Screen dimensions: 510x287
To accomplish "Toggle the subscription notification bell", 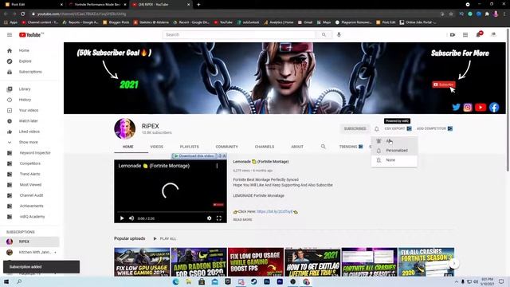I will [x=376, y=129].
